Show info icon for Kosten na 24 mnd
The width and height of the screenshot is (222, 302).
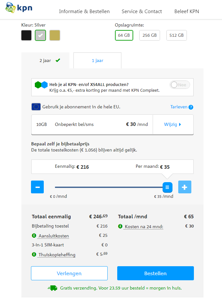coord(120,226)
